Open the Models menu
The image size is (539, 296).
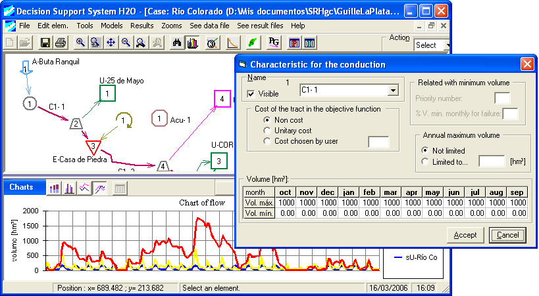click(x=112, y=26)
